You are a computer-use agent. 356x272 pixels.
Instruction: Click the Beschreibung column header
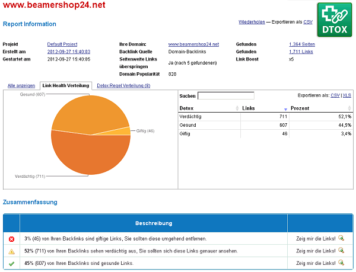pos(154,223)
